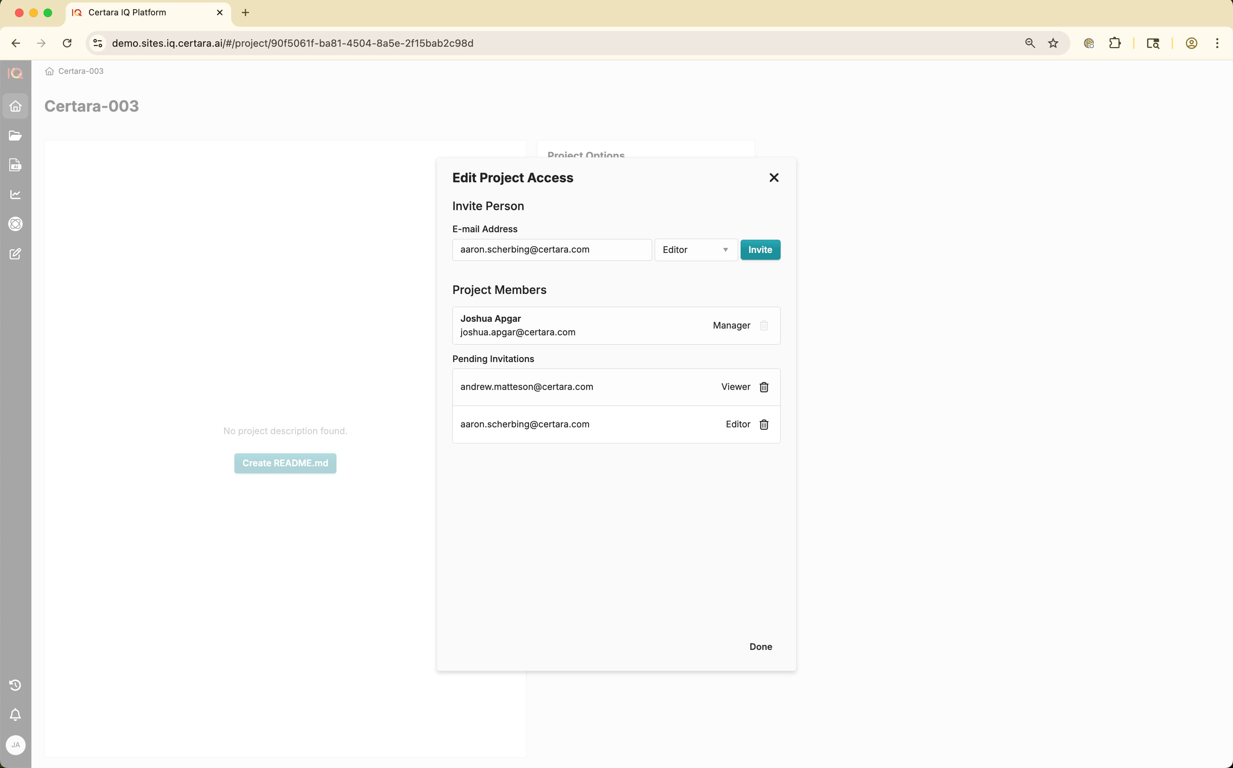Remove Joshua Apgar via the trash icon
Image resolution: width=1233 pixels, height=768 pixels.
pos(763,326)
